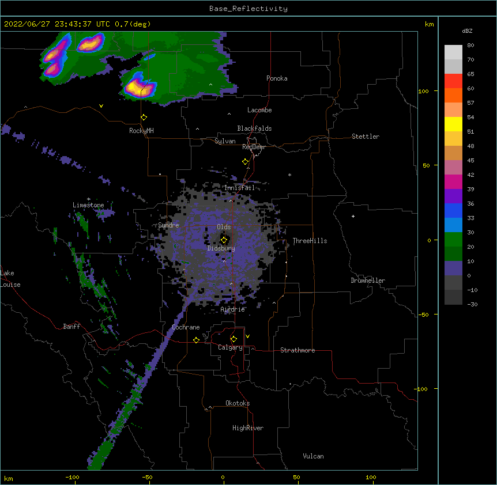This screenshot has width=497, height=485.
Task: Click the Drumheller label
Action: (x=368, y=281)
